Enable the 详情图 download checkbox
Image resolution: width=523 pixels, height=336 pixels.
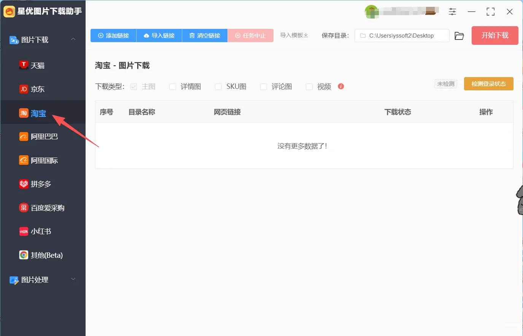pos(172,87)
